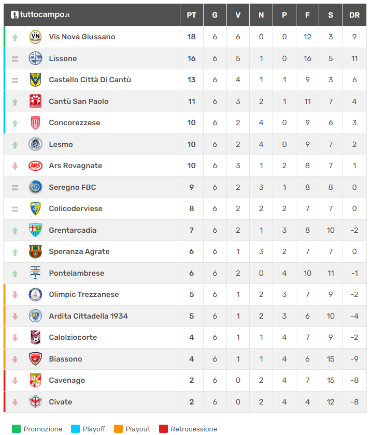Click the green up arrow beside Lesmo
Screen dimensions: 371x435
tap(15, 145)
